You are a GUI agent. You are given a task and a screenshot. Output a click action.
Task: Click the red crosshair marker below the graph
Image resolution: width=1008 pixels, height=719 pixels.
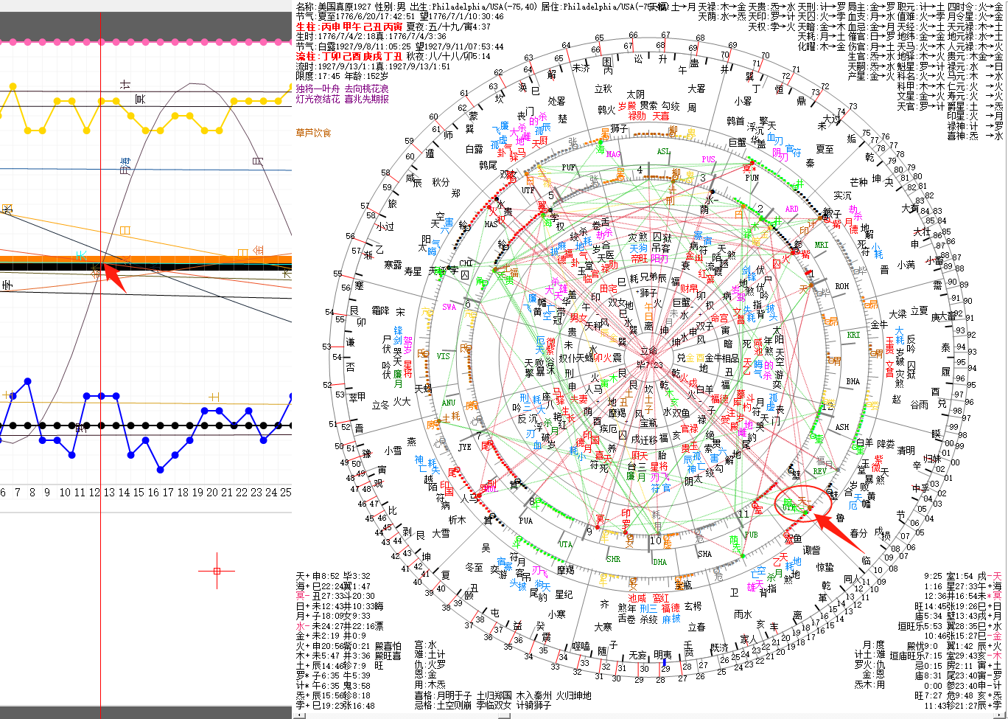216,571
